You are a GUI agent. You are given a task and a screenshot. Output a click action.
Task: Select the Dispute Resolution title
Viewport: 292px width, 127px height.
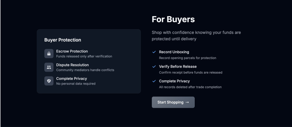point(73,65)
